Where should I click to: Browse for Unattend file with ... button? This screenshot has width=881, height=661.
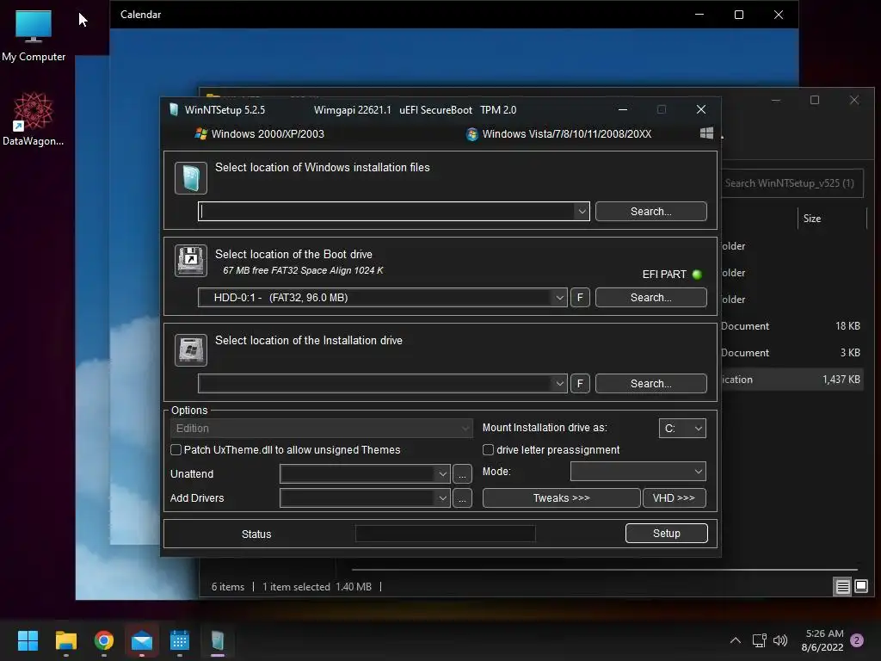[x=462, y=474]
